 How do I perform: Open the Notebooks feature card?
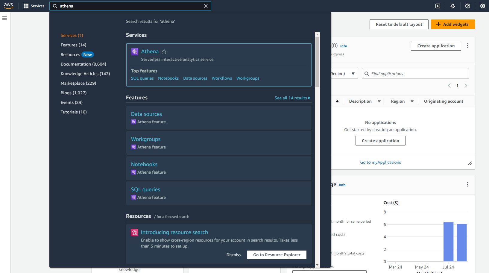coord(219,168)
